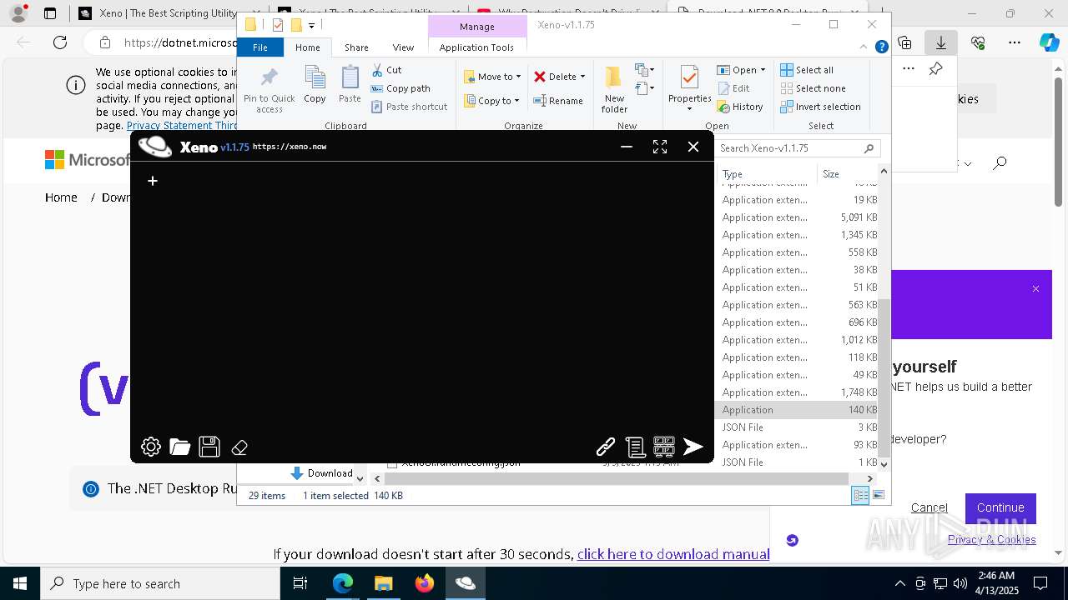This screenshot has height=600, width=1068.
Task: Click Cut in Explorer ribbon
Action: tap(386, 70)
